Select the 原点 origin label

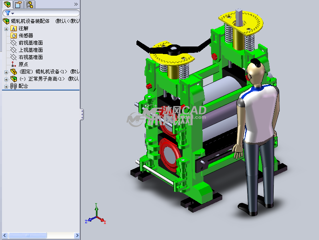click(23, 65)
